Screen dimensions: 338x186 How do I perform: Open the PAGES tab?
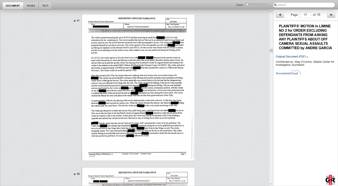31,6
